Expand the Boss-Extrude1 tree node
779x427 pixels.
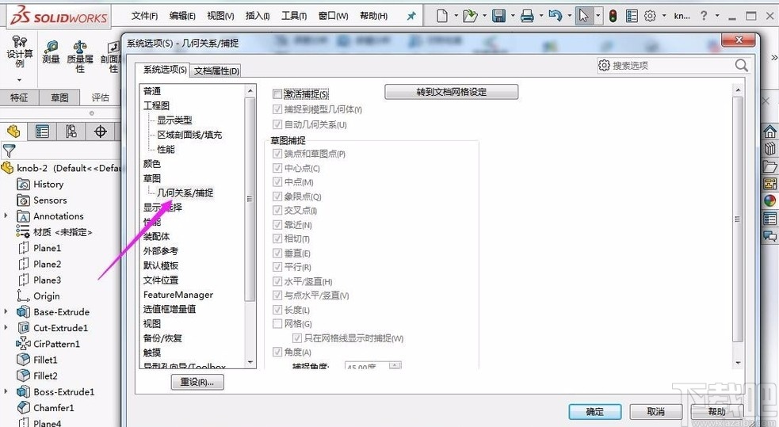(6, 391)
